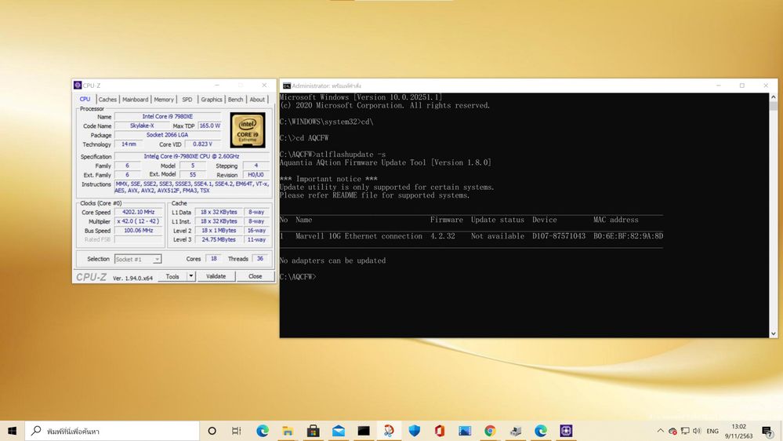Screen dimensions: 783x441
Task: Click the Bus Speed value 100.06 MHz
Action: point(138,231)
